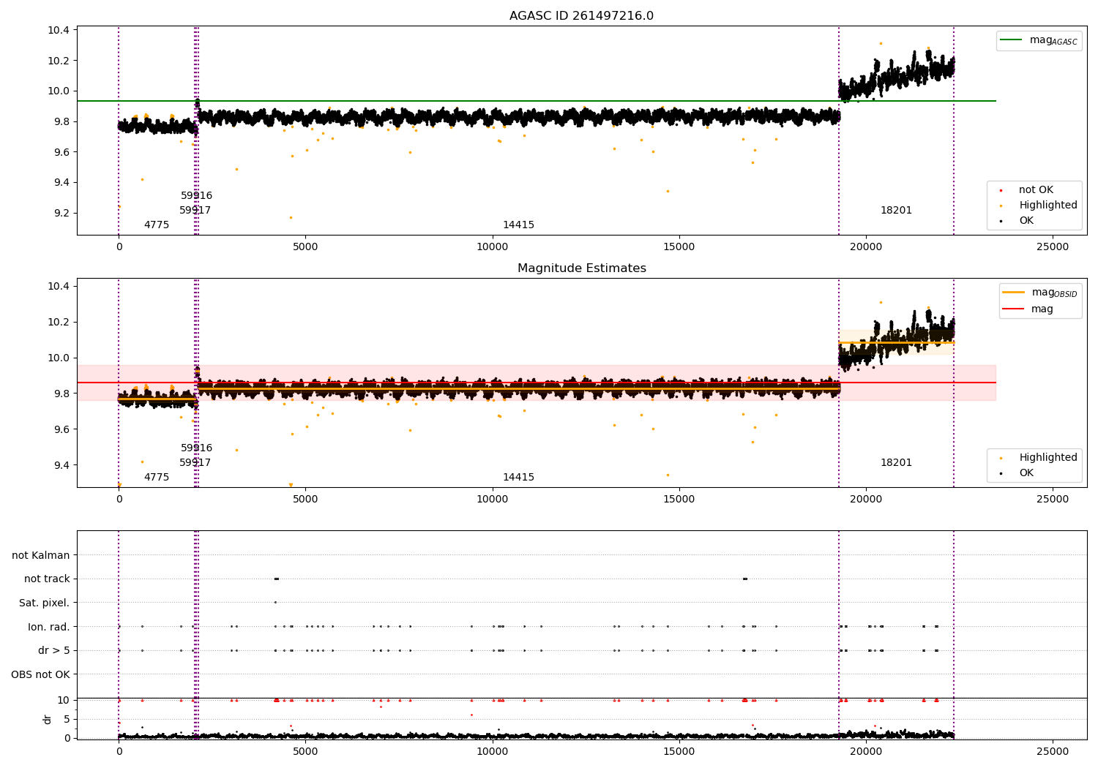The height and width of the screenshot is (768, 1098).
Task: Click x-tick 20000 under the dr flags plot
Action: click(x=866, y=752)
